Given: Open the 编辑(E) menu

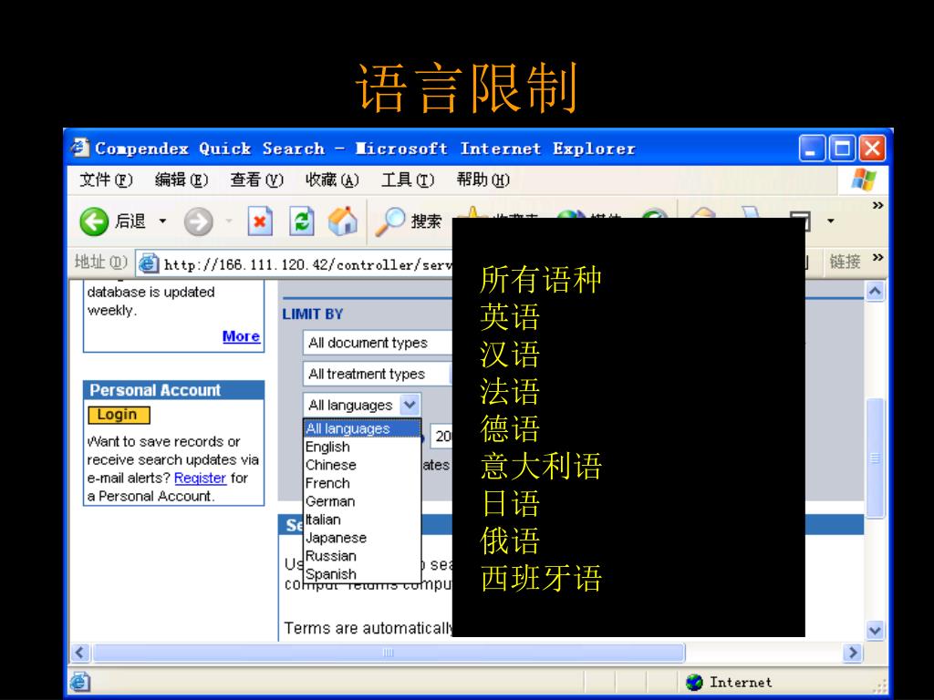Looking at the screenshot, I should (x=182, y=180).
